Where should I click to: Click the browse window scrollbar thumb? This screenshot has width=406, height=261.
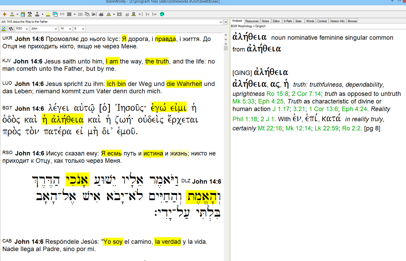pos(226,48)
